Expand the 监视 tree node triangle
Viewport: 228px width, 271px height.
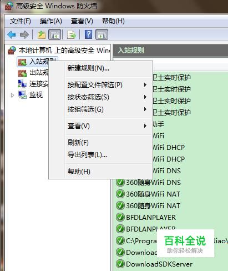[x=12, y=96]
